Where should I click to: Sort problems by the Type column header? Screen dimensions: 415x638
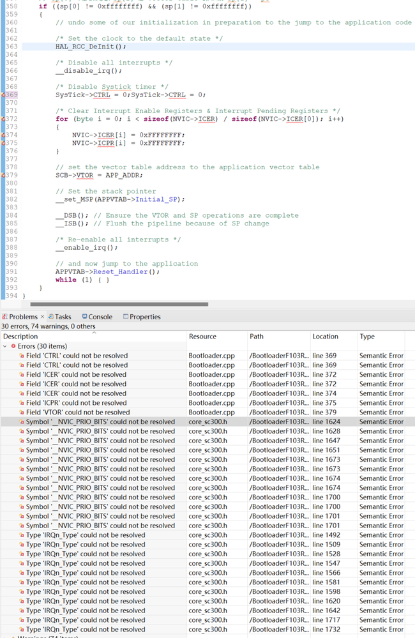click(367, 337)
